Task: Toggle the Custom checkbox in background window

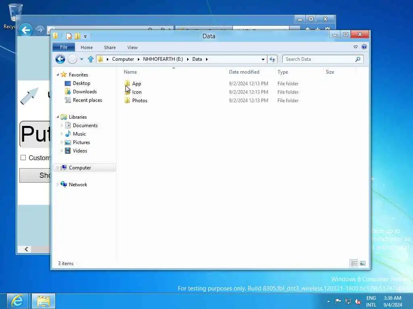Action: [23, 158]
